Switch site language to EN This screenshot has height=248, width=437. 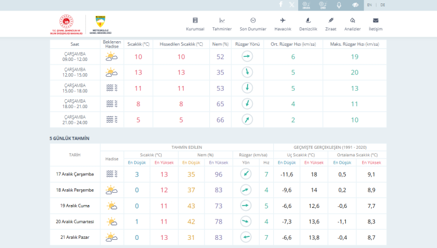pyautogui.click(x=370, y=5)
